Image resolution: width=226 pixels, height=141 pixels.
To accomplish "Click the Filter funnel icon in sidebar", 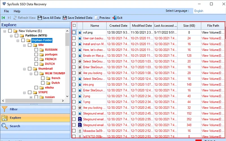I will [x=5, y=109].
